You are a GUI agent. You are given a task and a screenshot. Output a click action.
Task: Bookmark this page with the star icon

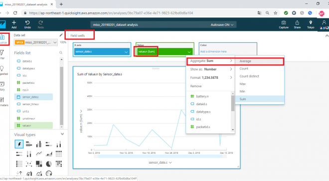coord(276,13)
